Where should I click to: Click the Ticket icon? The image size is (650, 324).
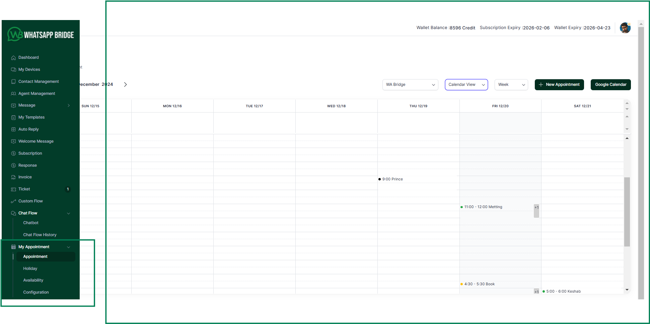[13, 189]
